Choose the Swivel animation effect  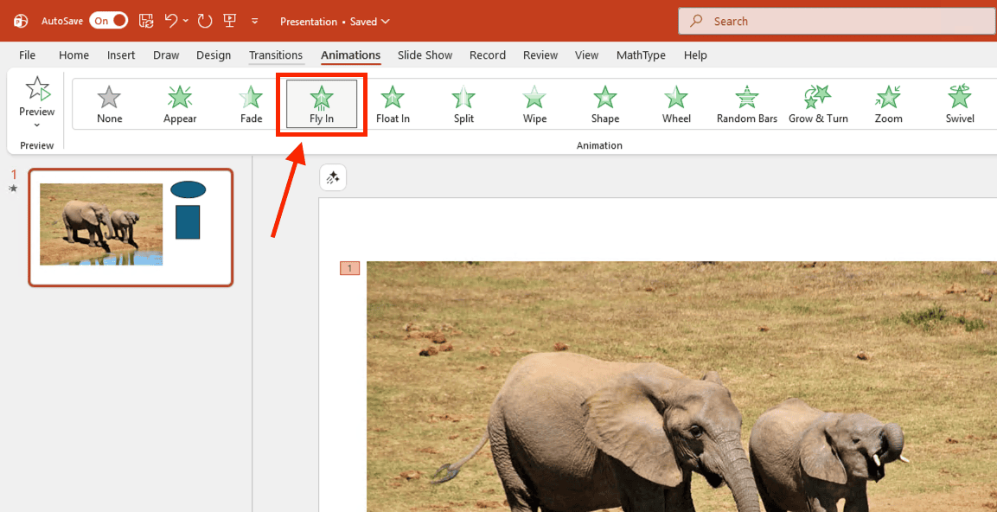pos(959,102)
